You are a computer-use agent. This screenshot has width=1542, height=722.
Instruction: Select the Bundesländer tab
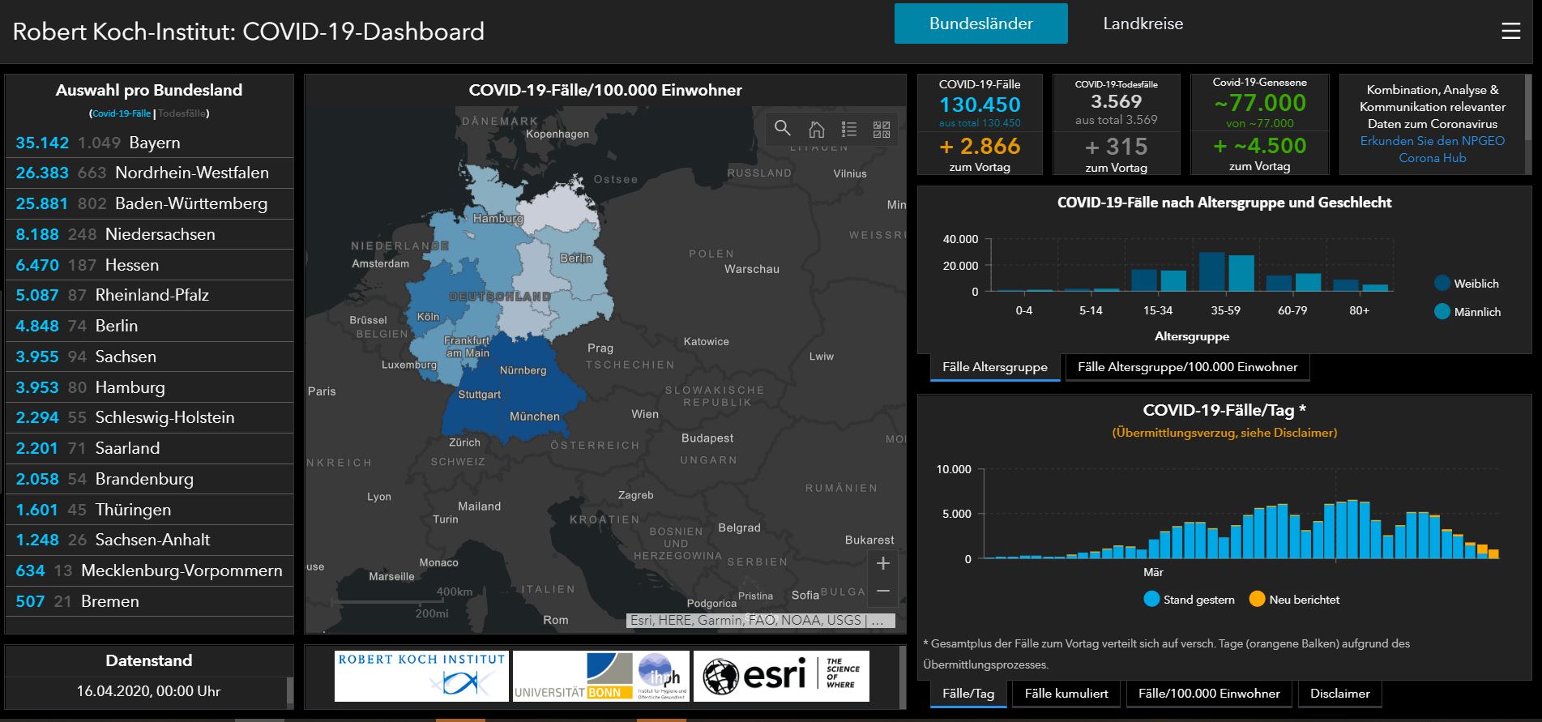980,24
